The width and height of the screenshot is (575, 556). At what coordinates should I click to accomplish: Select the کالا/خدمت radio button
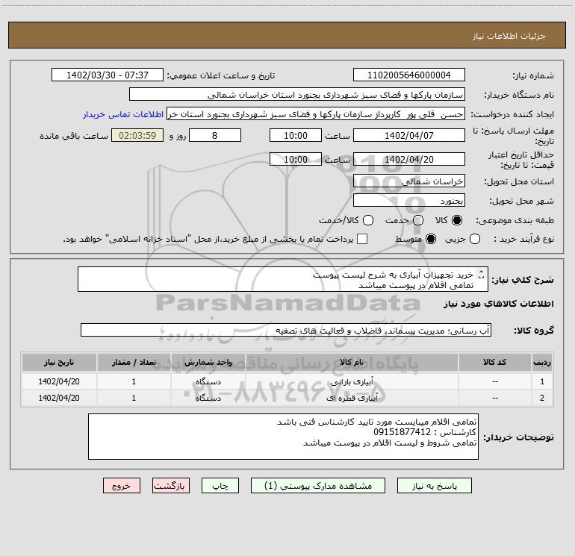point(368,220)
